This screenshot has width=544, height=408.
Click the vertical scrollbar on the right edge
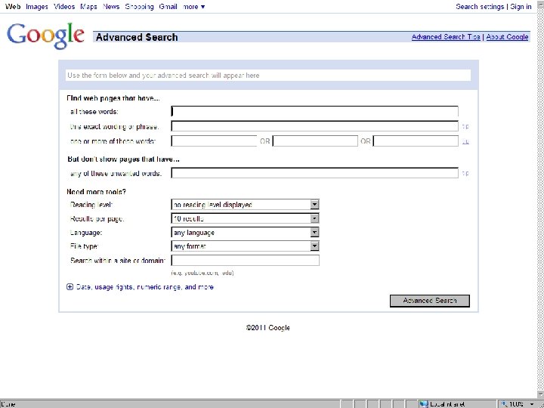tap(540, 199)
